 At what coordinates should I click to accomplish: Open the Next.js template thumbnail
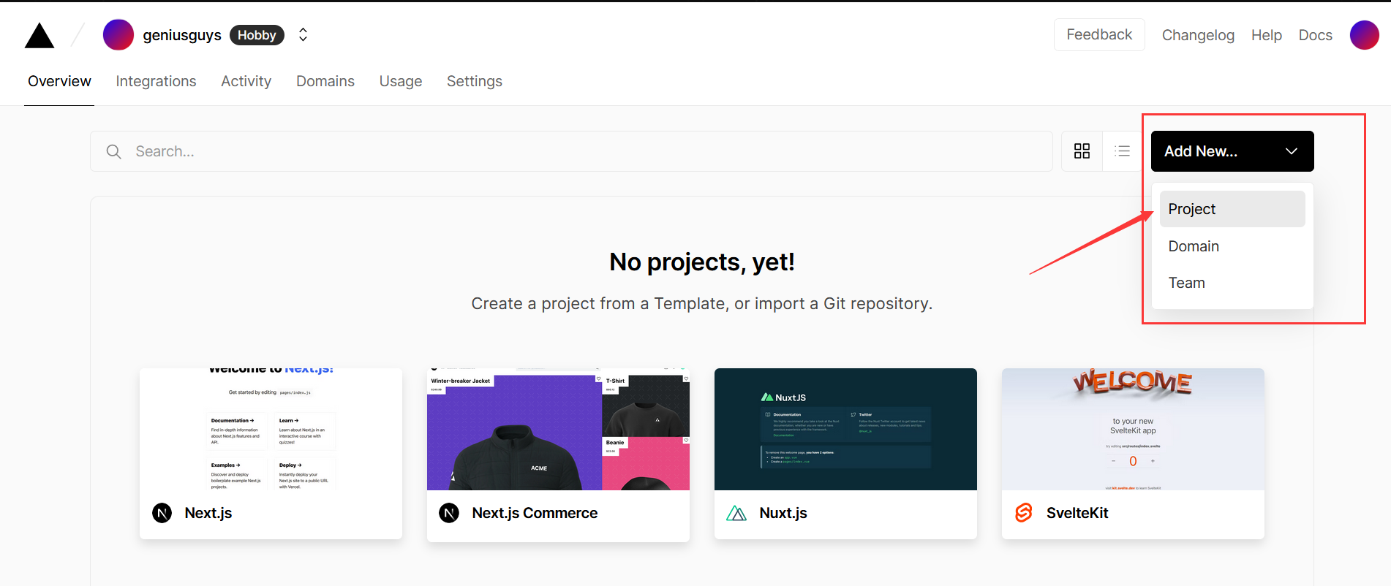coord(271,429)
